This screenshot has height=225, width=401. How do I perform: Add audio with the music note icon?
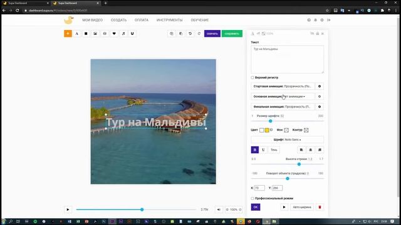point(123,33)
